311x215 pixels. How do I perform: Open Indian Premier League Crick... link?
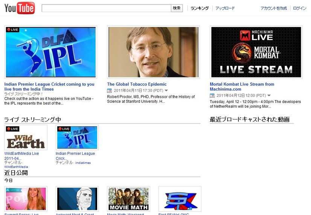click(75, 156)
